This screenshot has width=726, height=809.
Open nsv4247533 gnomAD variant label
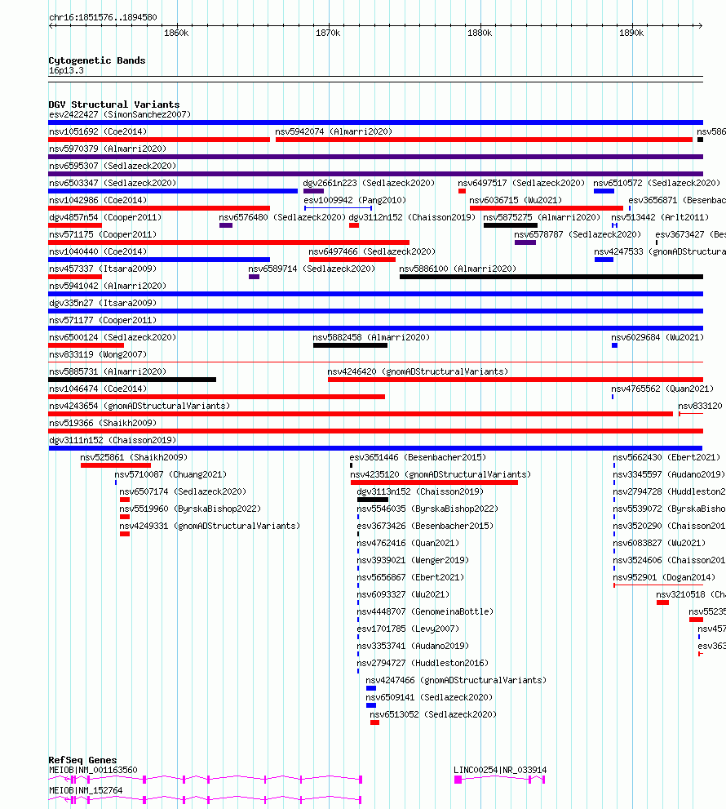(659, 251)
